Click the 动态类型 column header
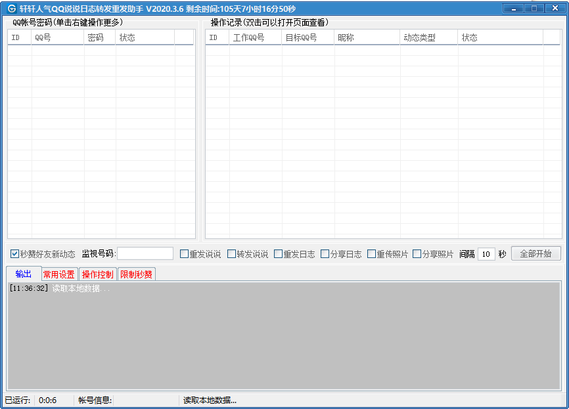The width and height of the screenshot is (569, 409). [429, 37]
